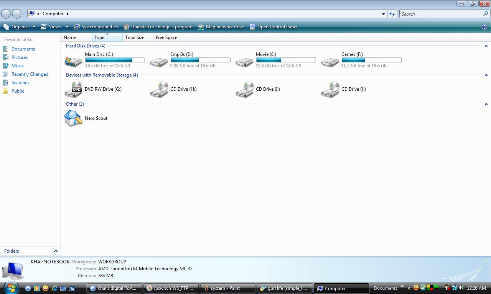The width and height of the screenshot is (491, 294).
Task: Click the help question mark icon
Action: [484, 27]
